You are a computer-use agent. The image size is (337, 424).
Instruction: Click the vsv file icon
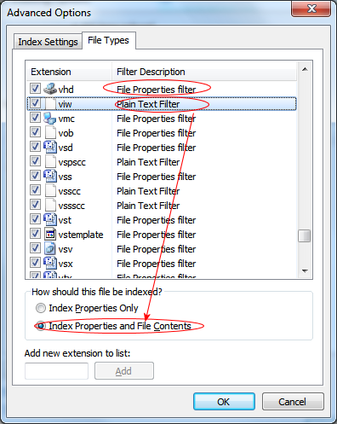50,248
